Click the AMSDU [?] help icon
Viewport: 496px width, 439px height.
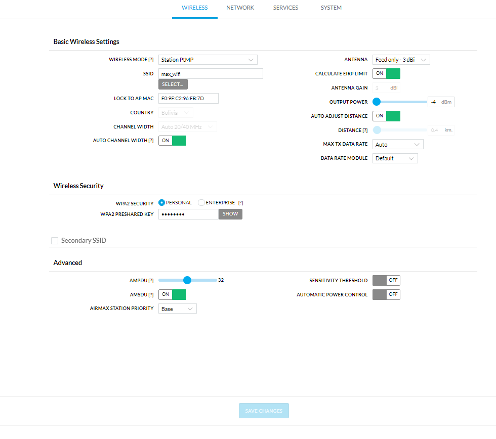click(151, 295)
